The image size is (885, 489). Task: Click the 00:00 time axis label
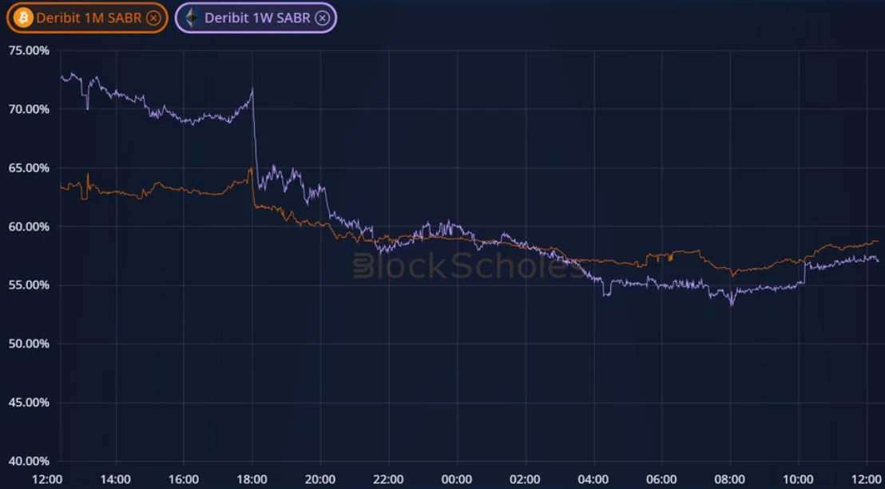tap(457, 480)
